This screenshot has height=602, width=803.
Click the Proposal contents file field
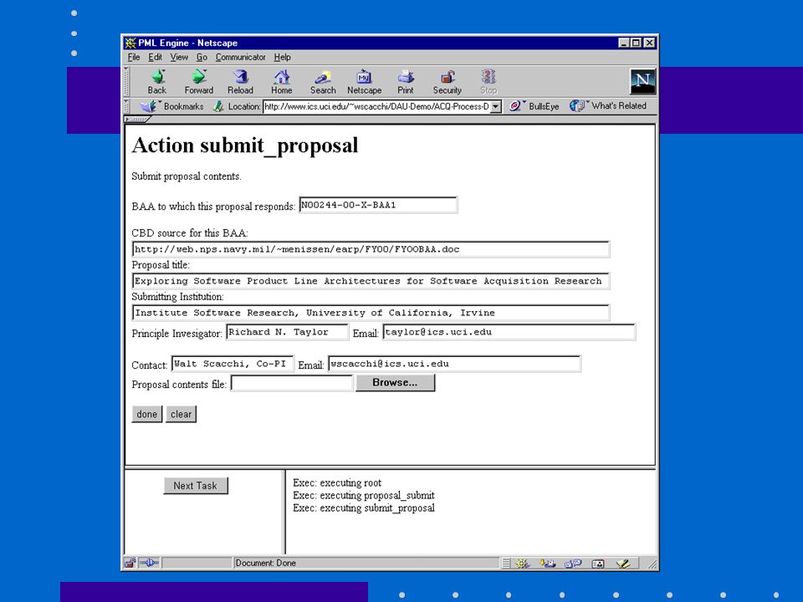(291, 383)
